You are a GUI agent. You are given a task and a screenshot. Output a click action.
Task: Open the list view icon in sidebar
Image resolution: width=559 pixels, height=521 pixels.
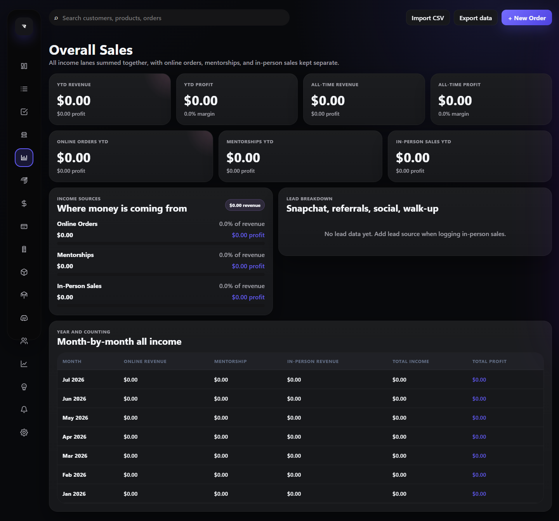pos(24,89)
